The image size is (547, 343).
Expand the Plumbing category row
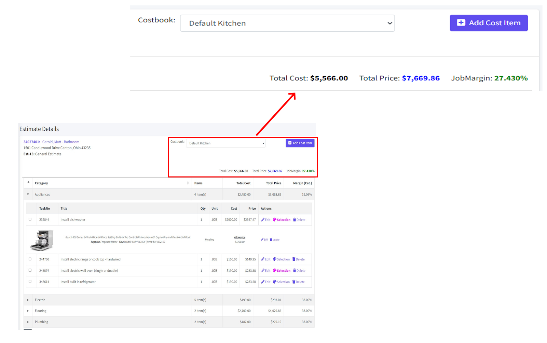coord(28,322)
